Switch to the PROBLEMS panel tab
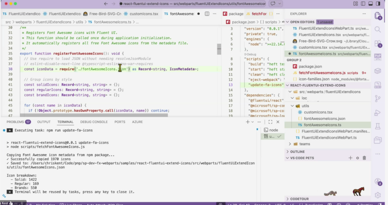 pos(15,122)
